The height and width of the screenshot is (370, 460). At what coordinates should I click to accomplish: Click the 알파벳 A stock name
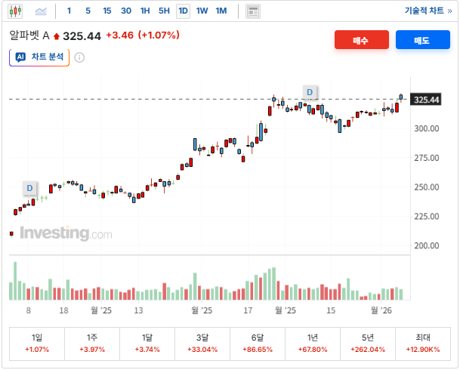(29, 35)
